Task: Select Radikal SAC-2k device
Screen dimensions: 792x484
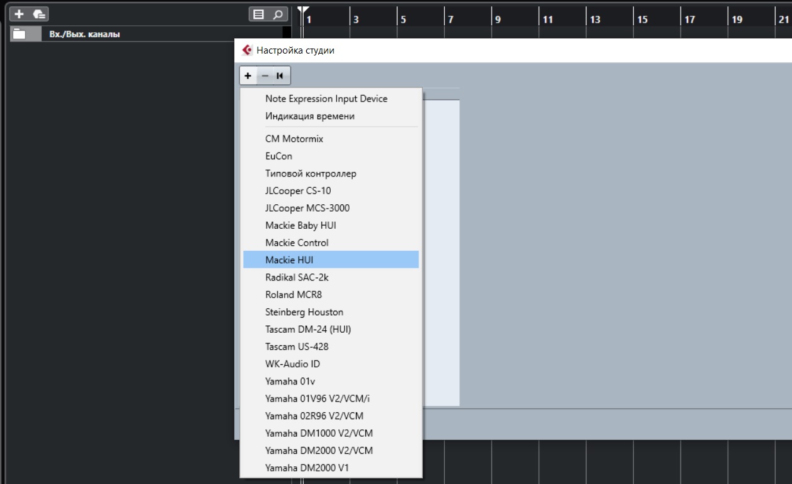Action: click(x=331, y=277)
